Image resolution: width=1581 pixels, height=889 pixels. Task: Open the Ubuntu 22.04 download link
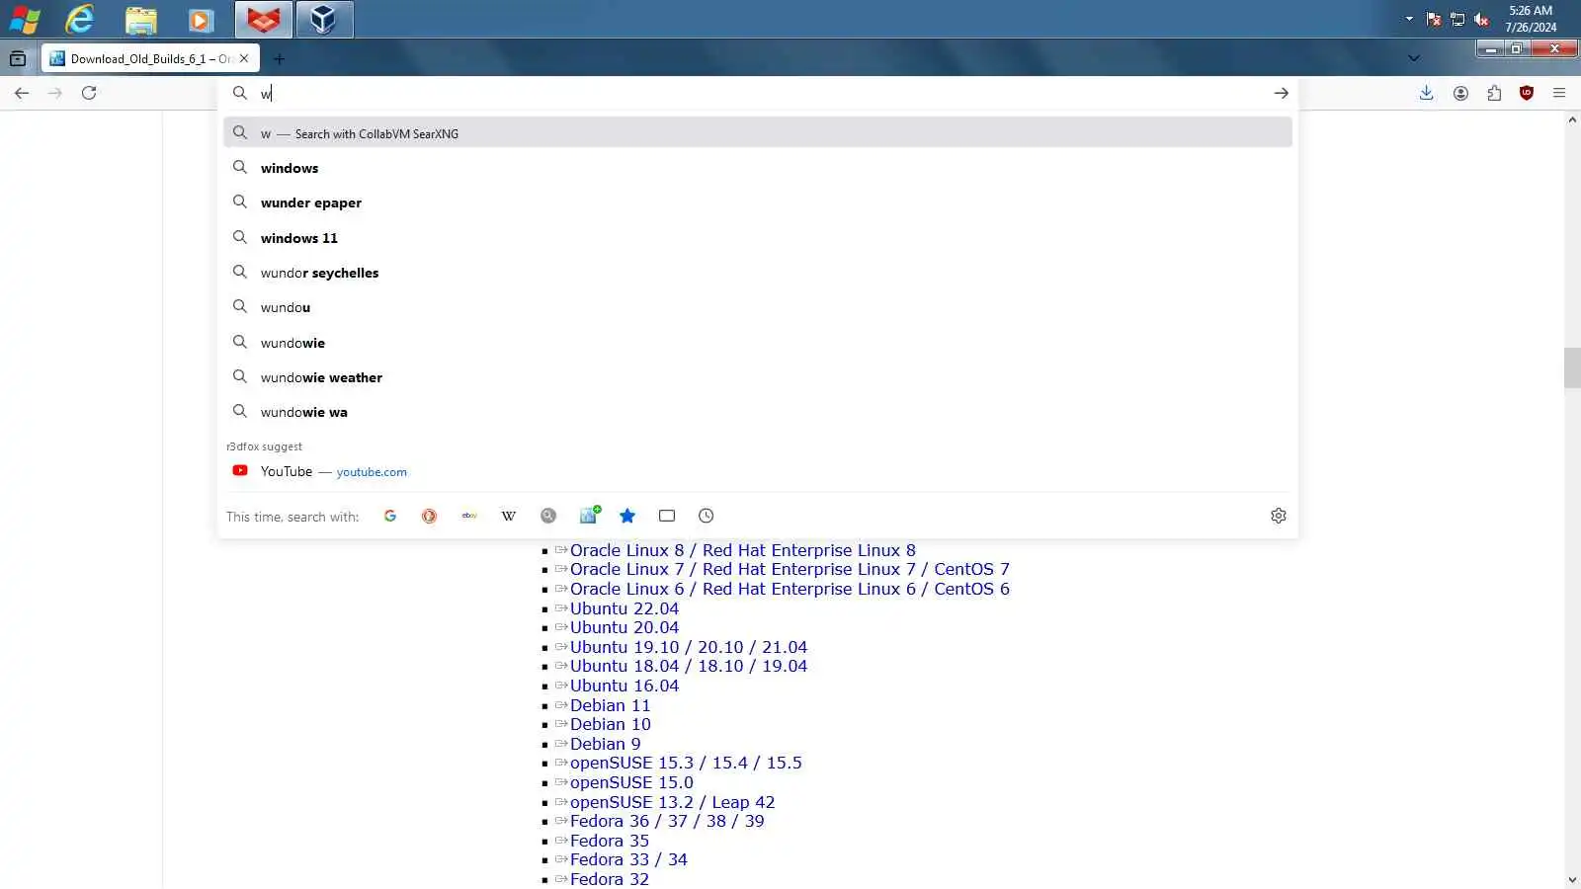click(x=624, y=608)
